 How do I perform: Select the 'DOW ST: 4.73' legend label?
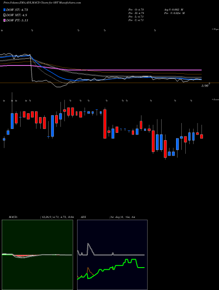pos(17,10)
